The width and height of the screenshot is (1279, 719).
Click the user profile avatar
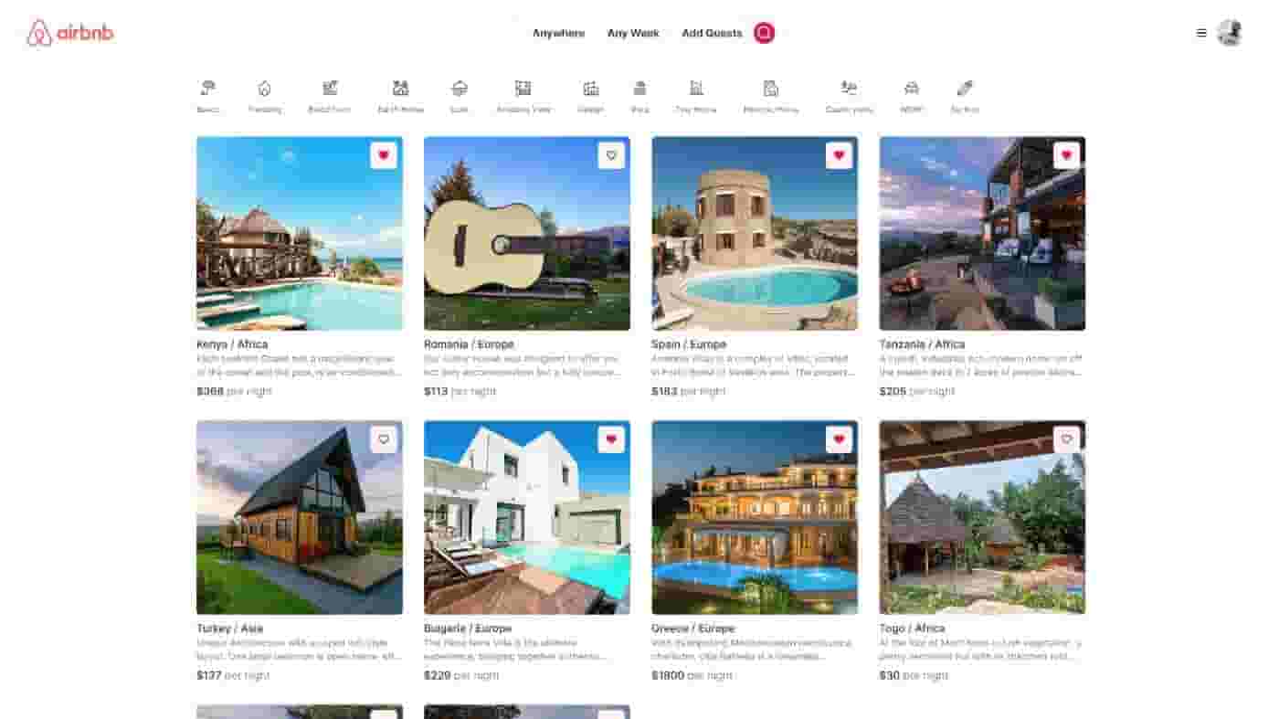click(1230, 33)
